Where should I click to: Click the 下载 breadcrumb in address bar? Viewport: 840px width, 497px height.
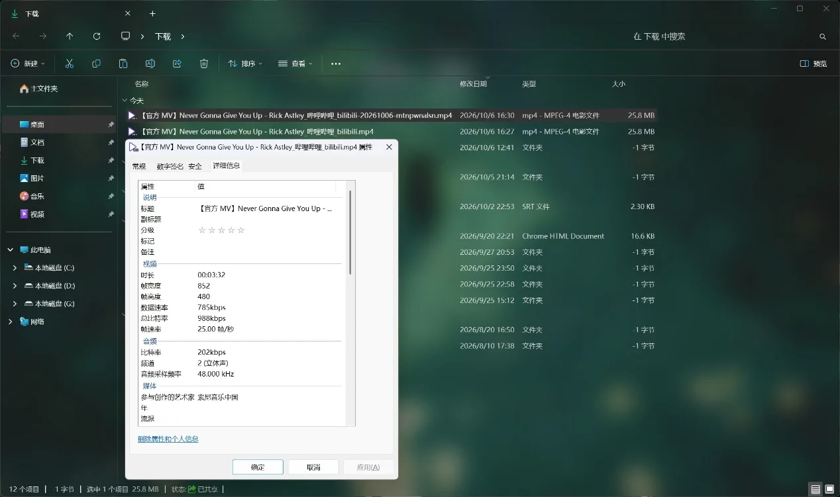(163, 36)
